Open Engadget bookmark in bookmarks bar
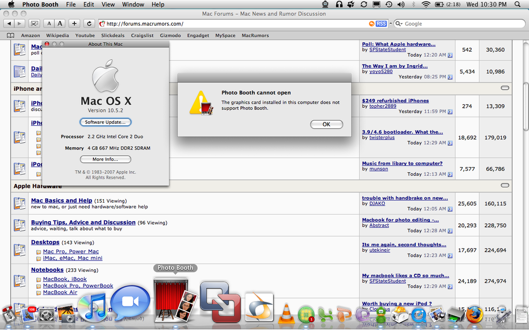This screenshot has height=330, width=529. coord(198,36)
